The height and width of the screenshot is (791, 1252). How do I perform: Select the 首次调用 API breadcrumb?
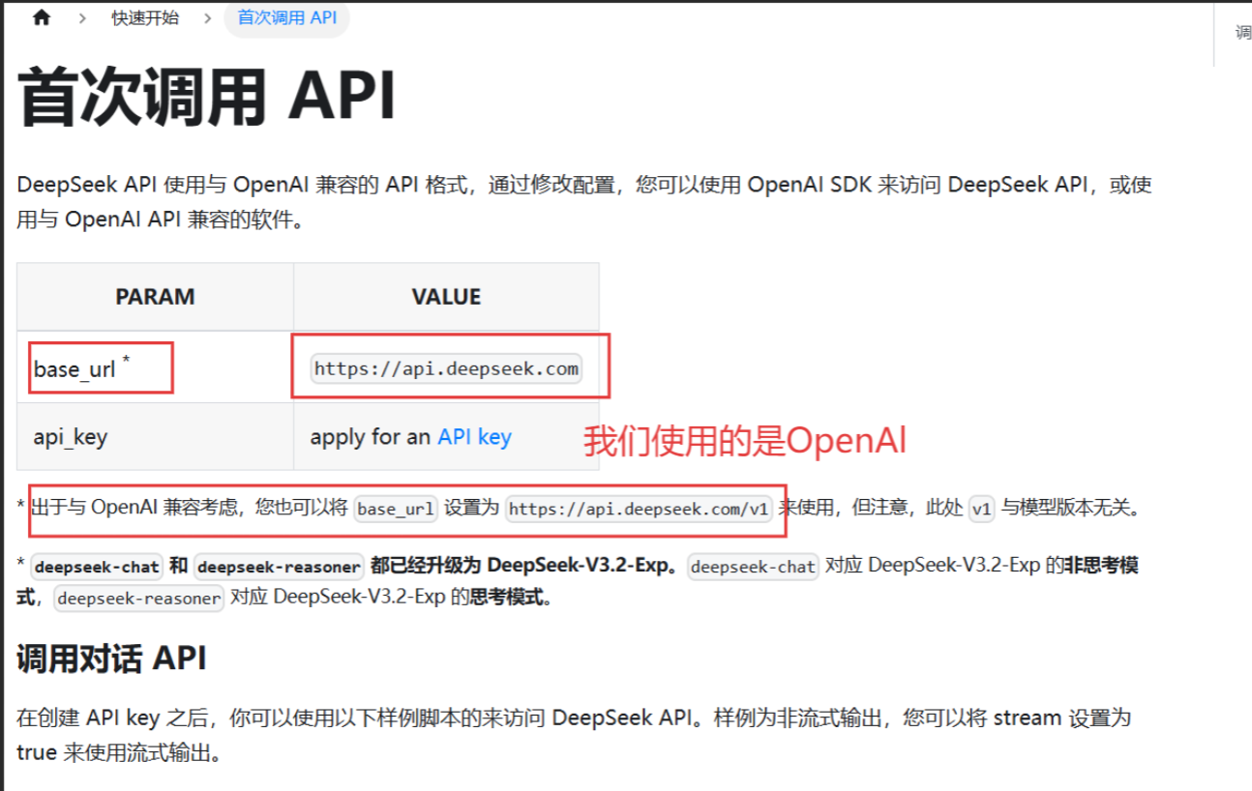pyautogui.click(x=286, y=18)
